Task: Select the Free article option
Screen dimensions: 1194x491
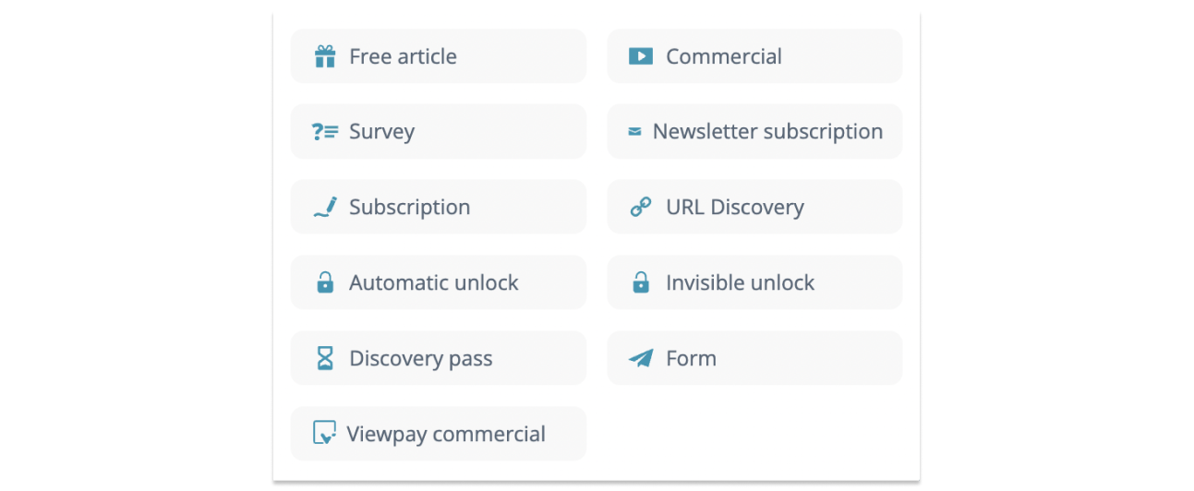Action: click(x=439, y=56)
